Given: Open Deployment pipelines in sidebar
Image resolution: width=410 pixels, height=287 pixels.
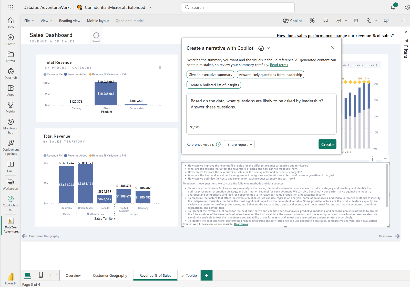Looking at the screenshot, I should tap(11, 148).
